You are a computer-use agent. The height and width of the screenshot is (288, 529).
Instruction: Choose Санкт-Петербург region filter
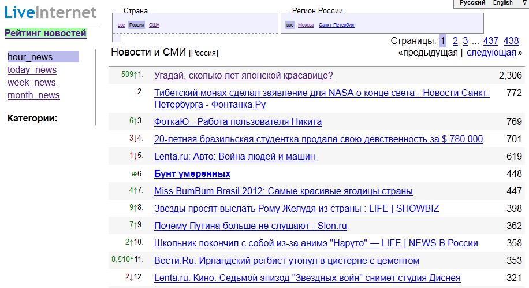337,25
